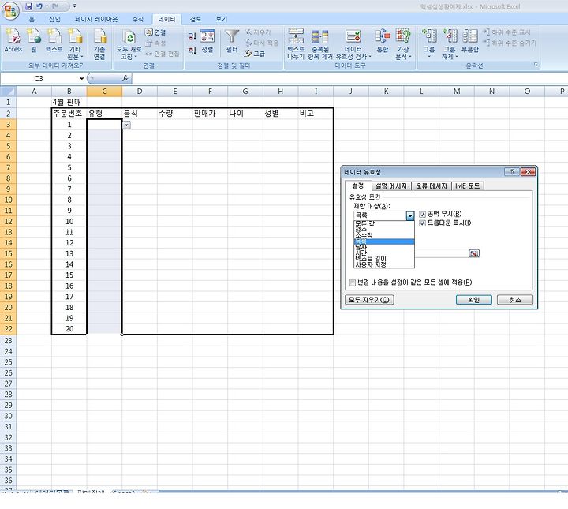Expand the Name Box dropdown arrow
The image size is (568, 509).
coord(82,78)
